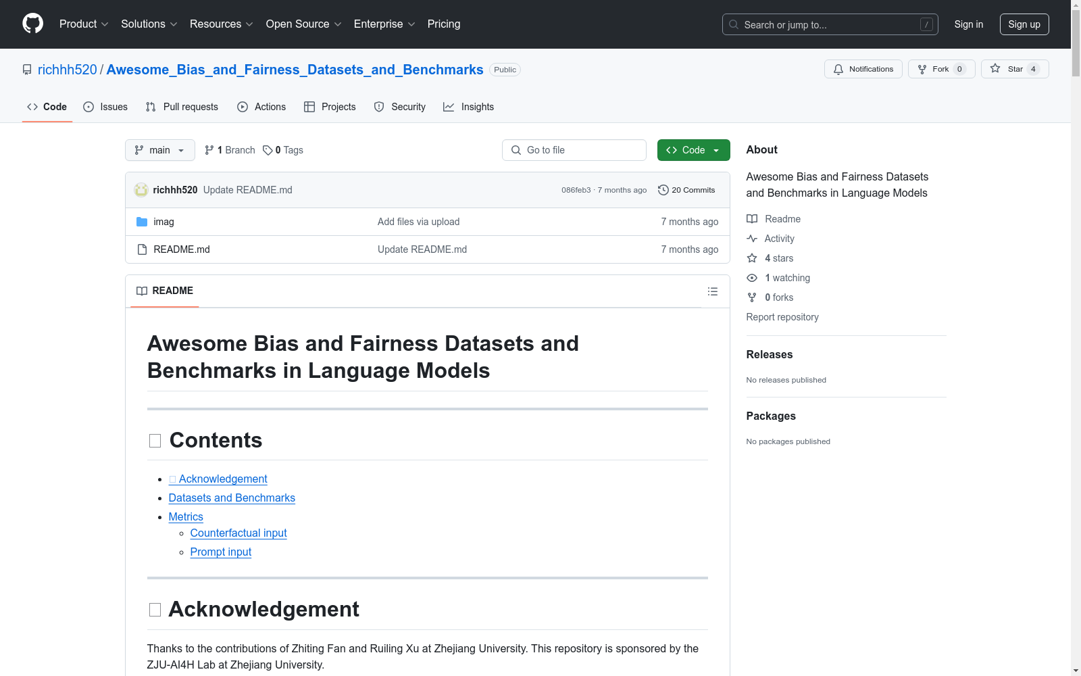Open the repository name link
The height and width of the screenshot is (676, 1081).
pos(295,70)
